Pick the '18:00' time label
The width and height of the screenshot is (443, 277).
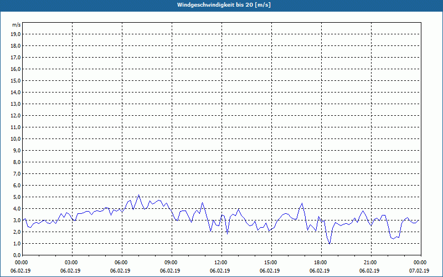click(x=322, y=263)
